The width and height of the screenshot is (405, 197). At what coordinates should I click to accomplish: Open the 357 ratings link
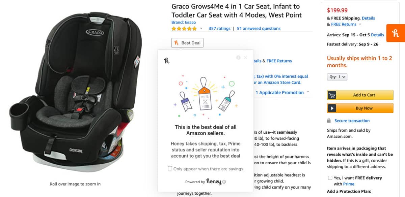point(219,29)
